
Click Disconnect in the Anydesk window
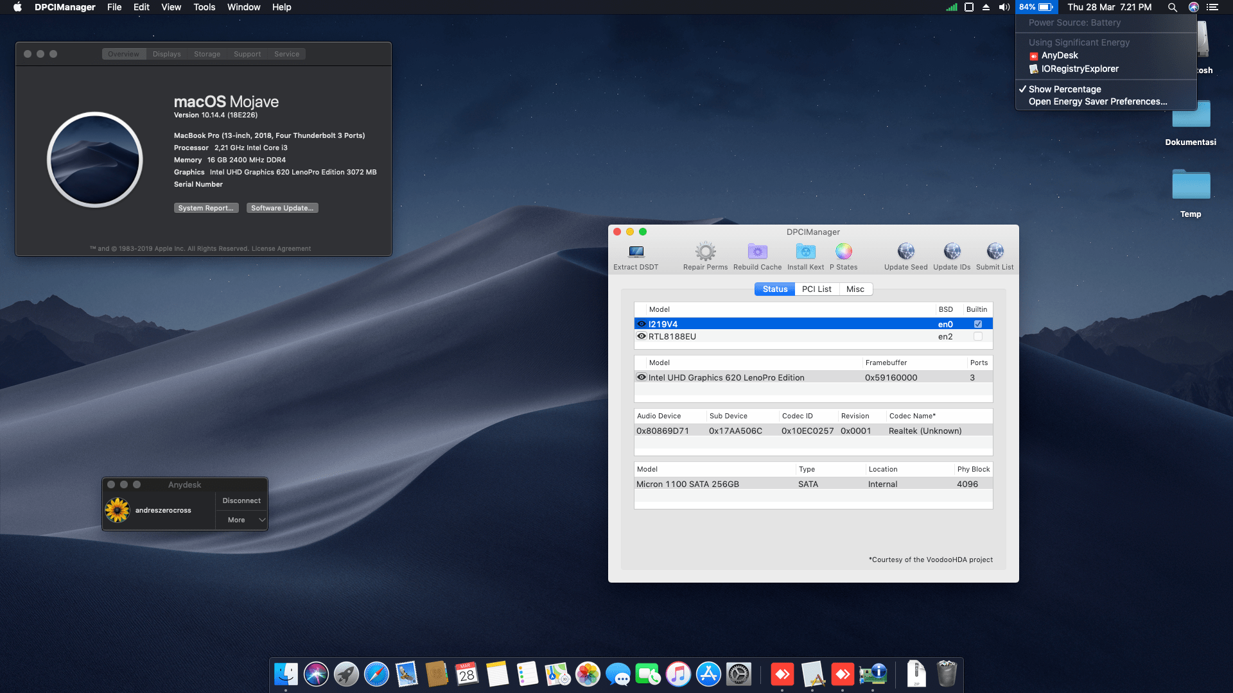(241, 501)
